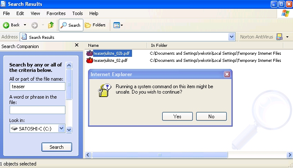The height and width of the screenshot is (168, 293).
Task: Expand the Norton AntiVirus dropdown arrow
Action: (x=287, y=37)
